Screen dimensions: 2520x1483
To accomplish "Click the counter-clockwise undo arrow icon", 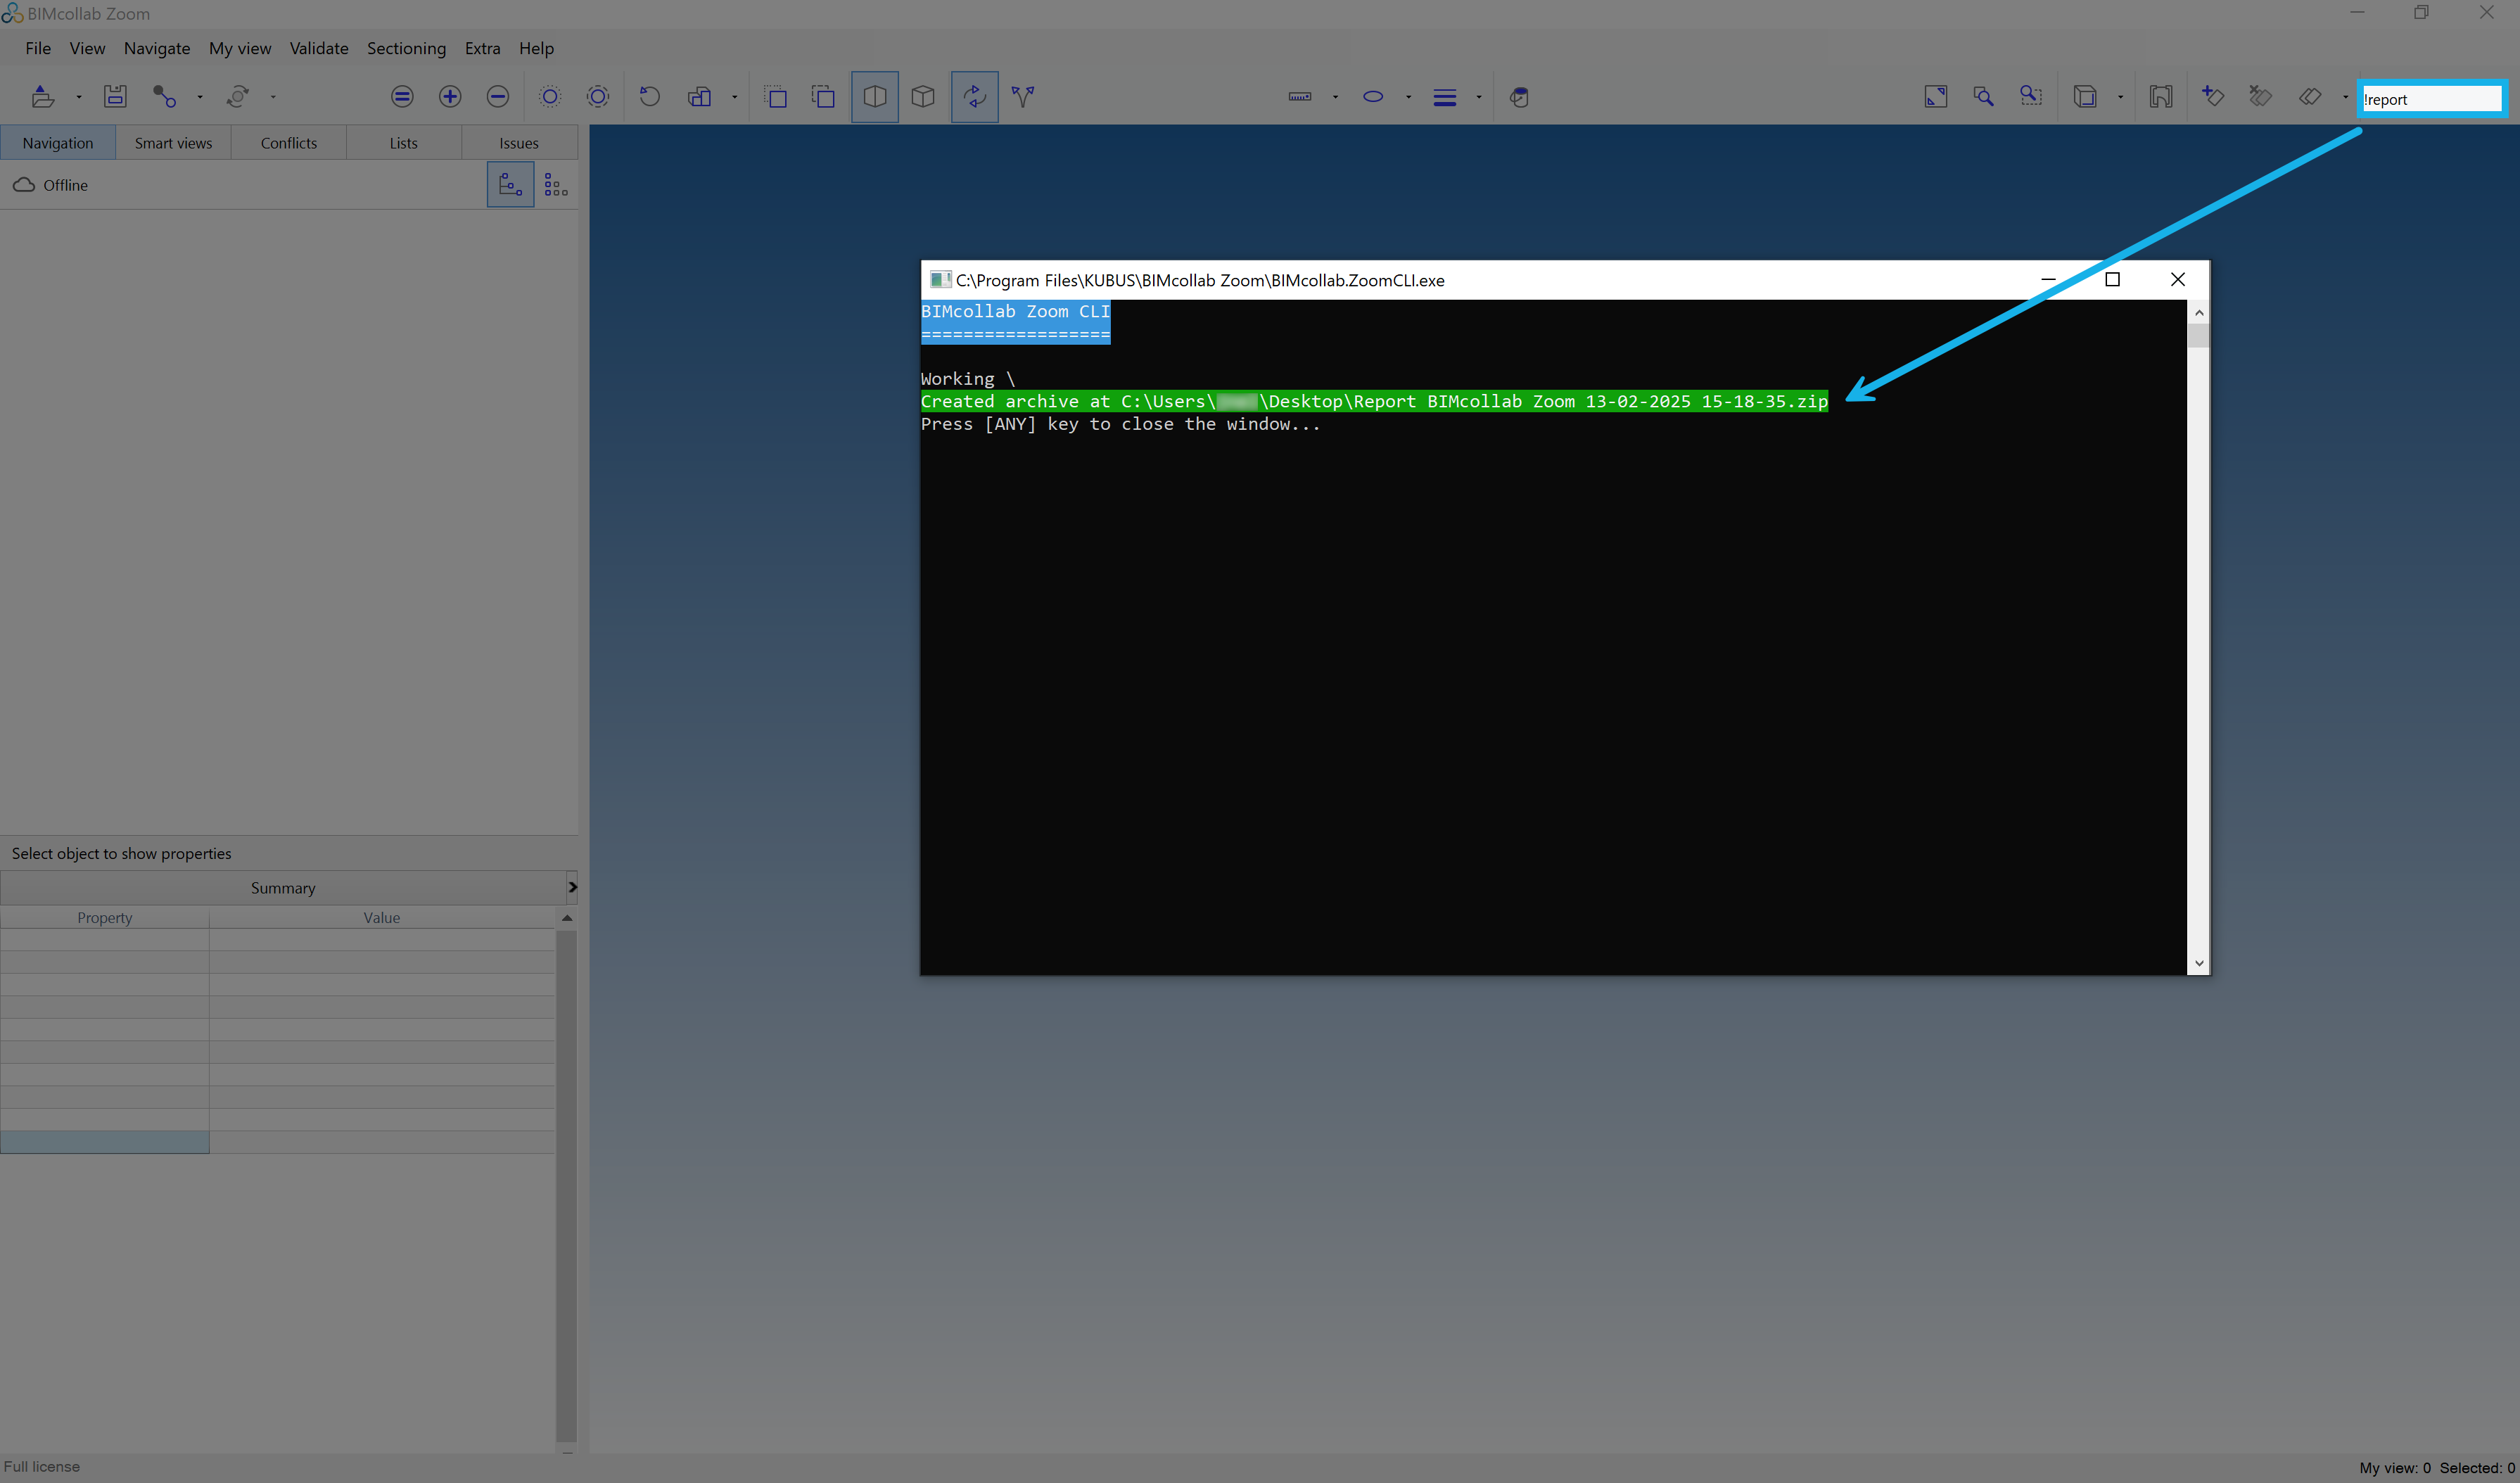I will 650,97.
